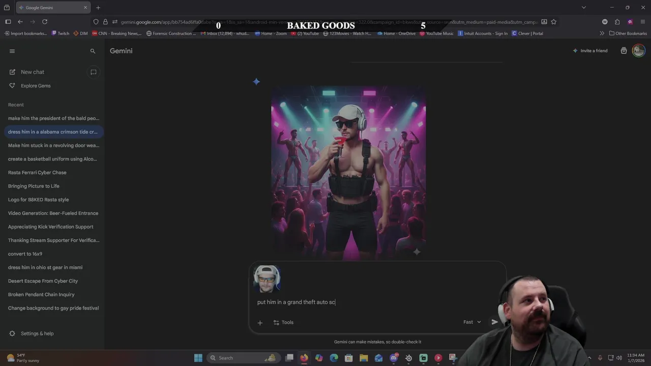Expand the Fast model selector dropdown
651x366 pixels.
[472, 322]
